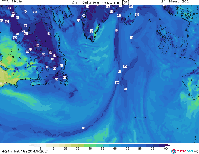Pick the pale cream swatch above 15
Image resolution: width=199 pixels, height=154 pixels.
pyautogui.click(x=50, y=145)
